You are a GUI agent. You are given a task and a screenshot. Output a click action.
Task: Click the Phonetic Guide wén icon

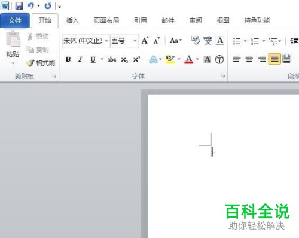(x=208, y=41)
